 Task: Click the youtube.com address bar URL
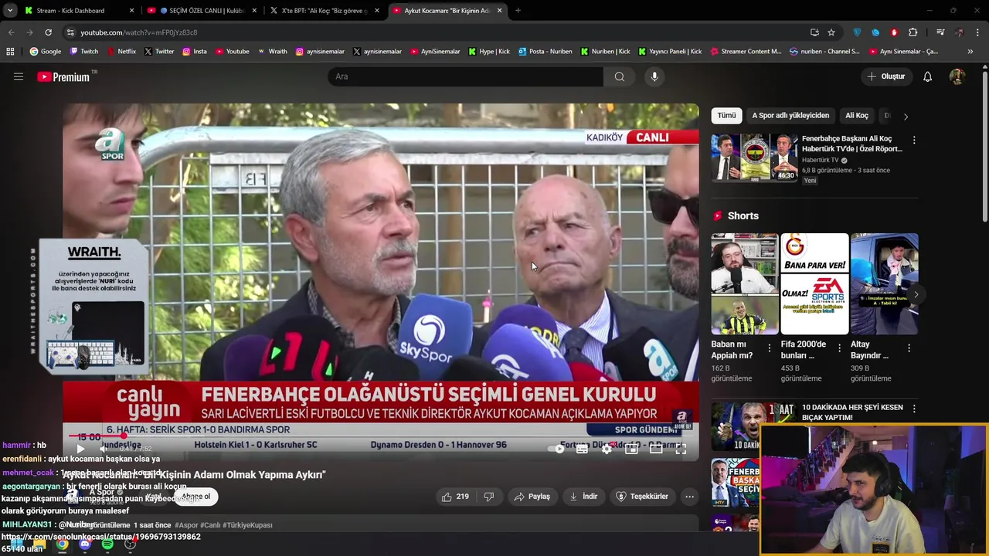coord(139,32)
